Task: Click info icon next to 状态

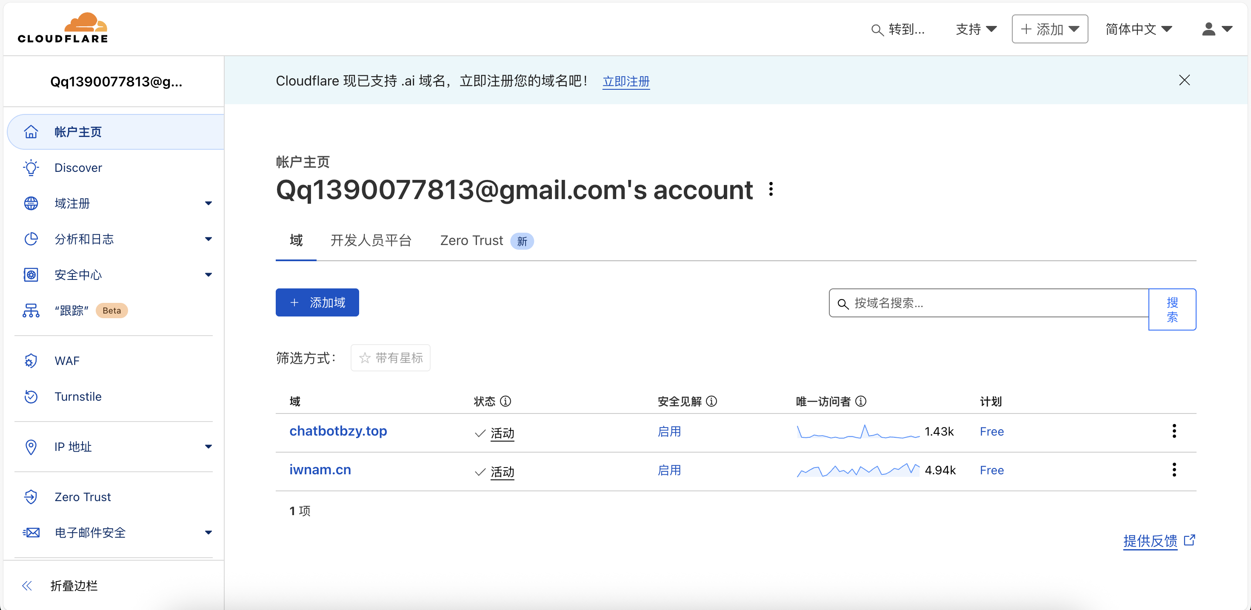Action: click(x=506, y=401)
